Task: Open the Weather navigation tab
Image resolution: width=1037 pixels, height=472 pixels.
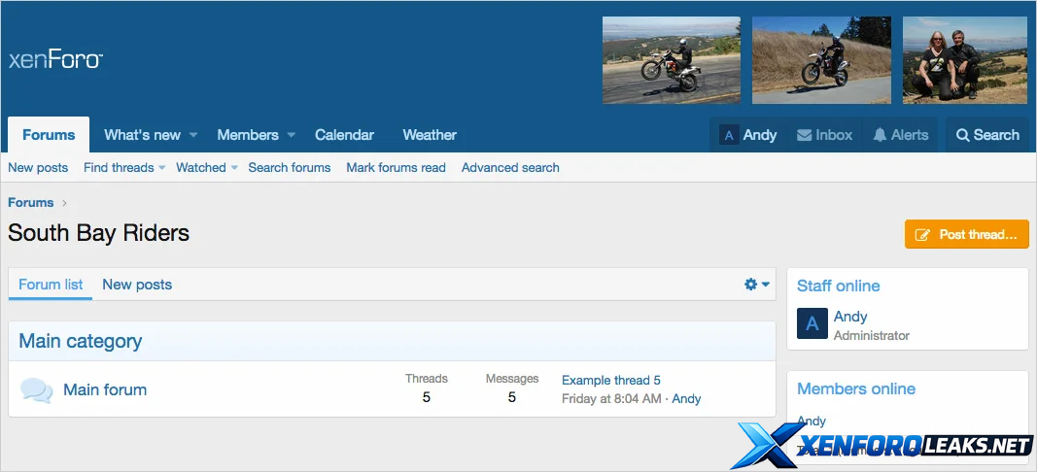Action: pyautogui.click(x=430, y=135)
